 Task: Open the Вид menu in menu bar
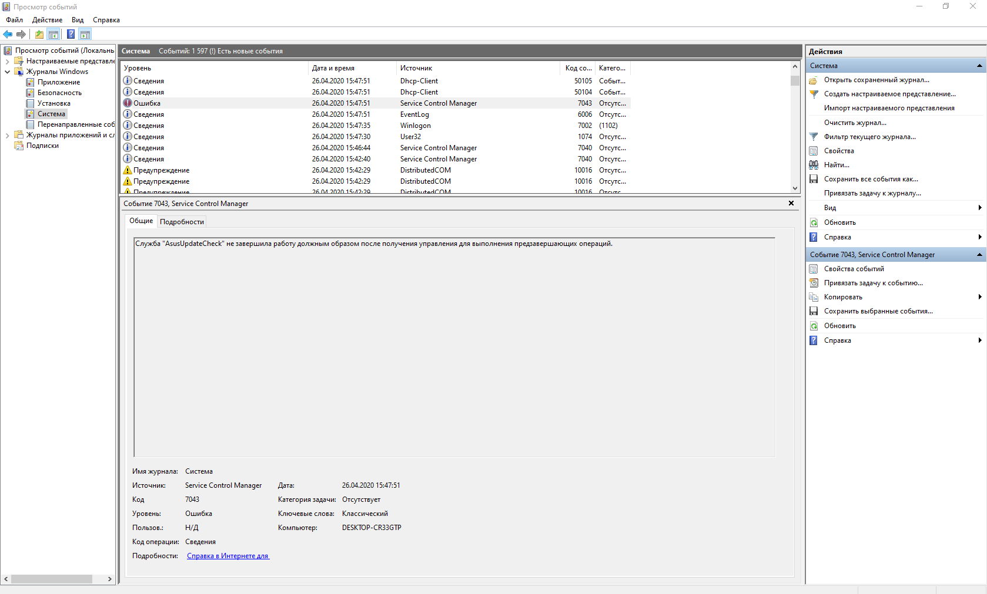point(78,20)
